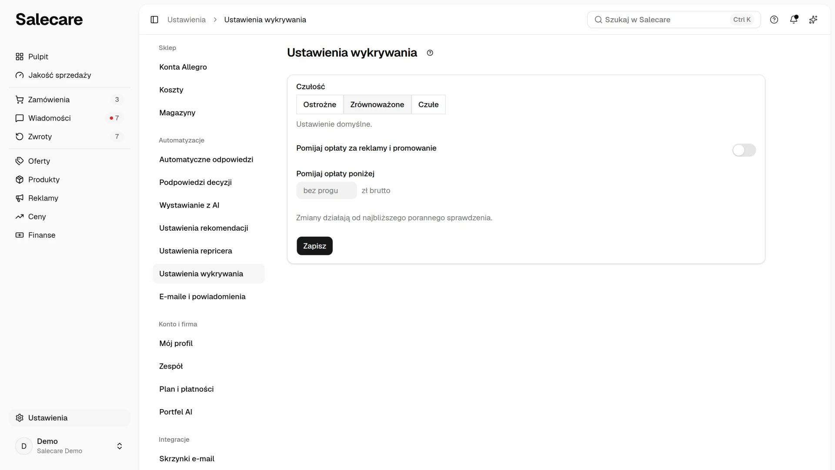Open Magazyny settings page
This screenshot has width=835, height=470.
click(x=208, y=113)
